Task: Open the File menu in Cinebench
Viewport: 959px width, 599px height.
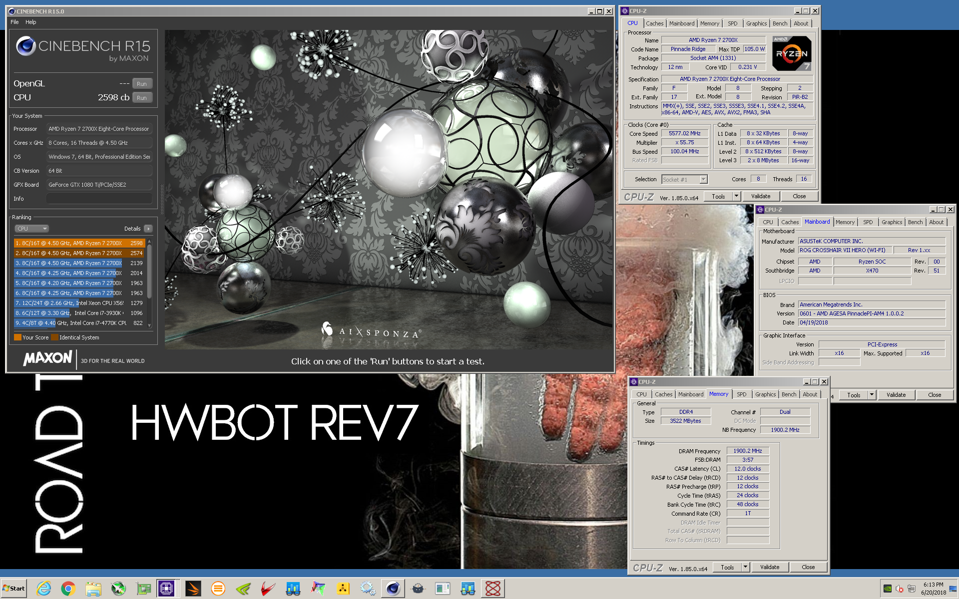Action: point(14,22)
